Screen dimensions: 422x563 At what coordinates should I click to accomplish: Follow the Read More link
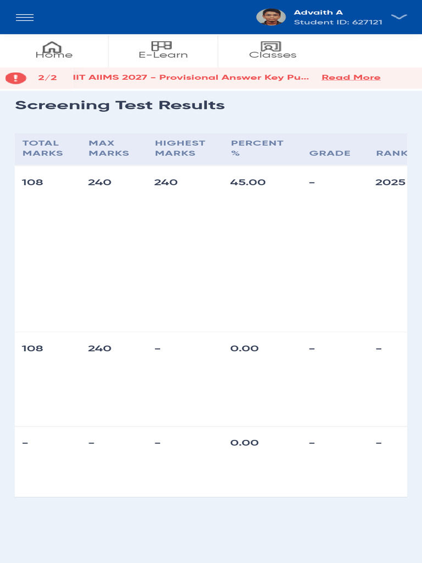pos(351,78)
